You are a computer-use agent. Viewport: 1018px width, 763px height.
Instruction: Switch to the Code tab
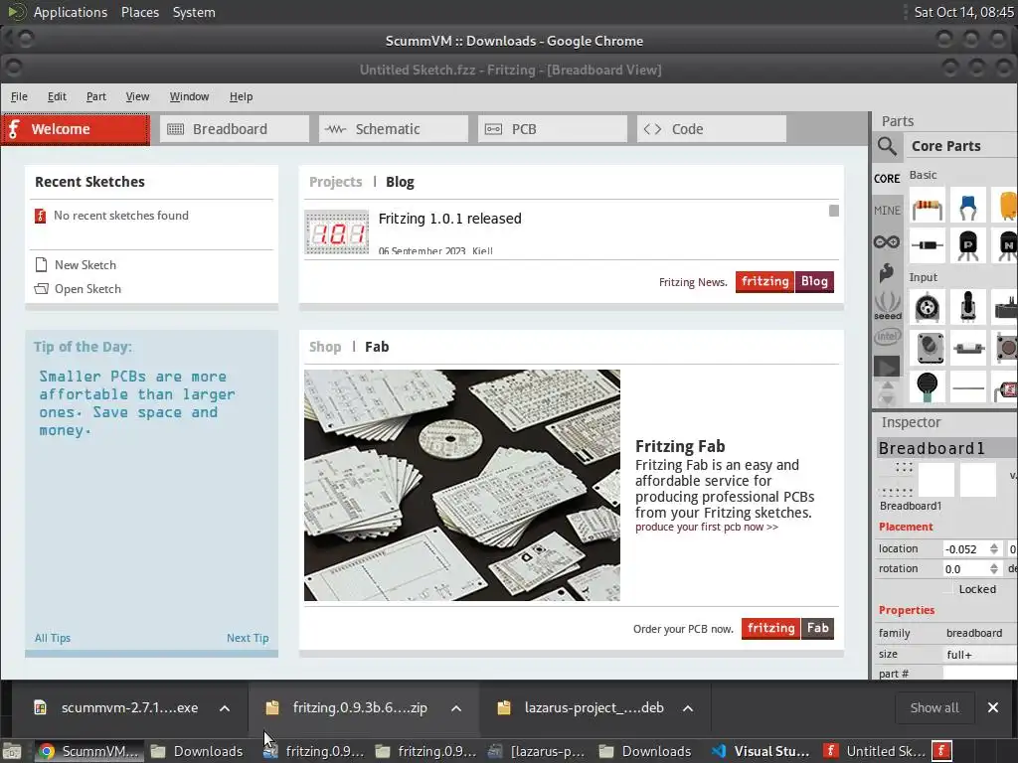[x=712, y=129]
